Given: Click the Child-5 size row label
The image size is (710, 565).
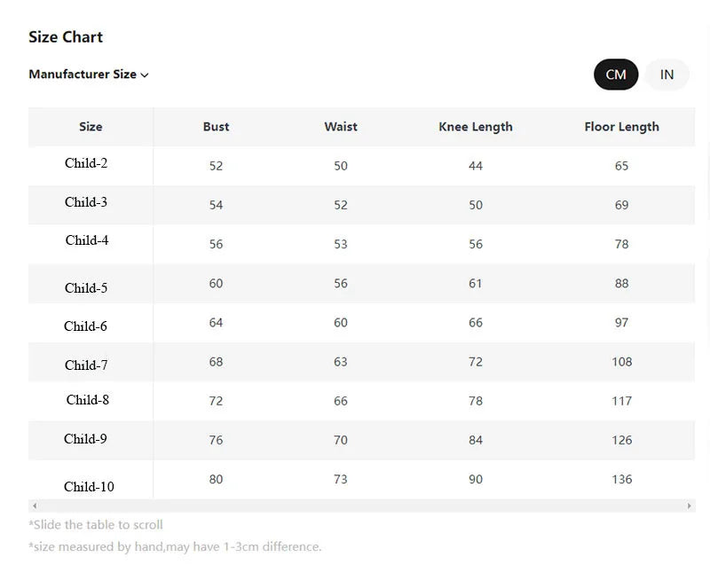Looking at the screenshot, I should tap(86, 288).
